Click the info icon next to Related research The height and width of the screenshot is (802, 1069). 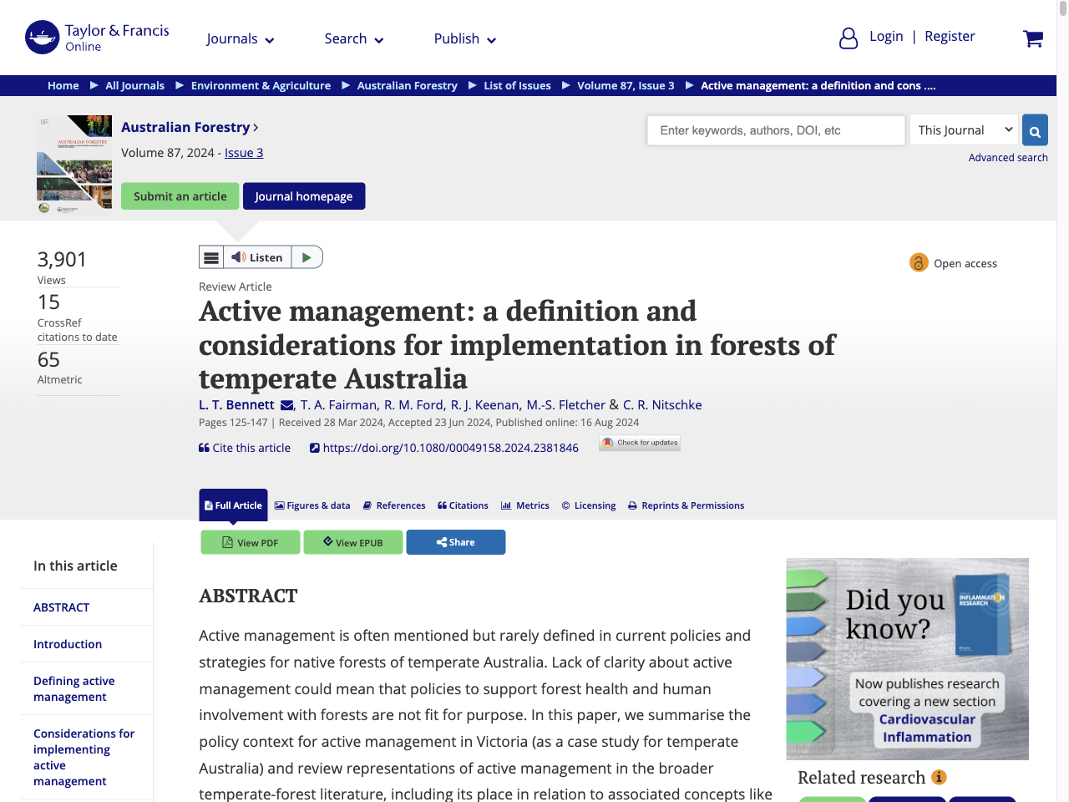[x=939, y=777]
